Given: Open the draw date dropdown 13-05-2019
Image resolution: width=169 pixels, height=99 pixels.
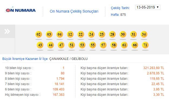Looking at the screenshot, I should click(x=148, y=7).
